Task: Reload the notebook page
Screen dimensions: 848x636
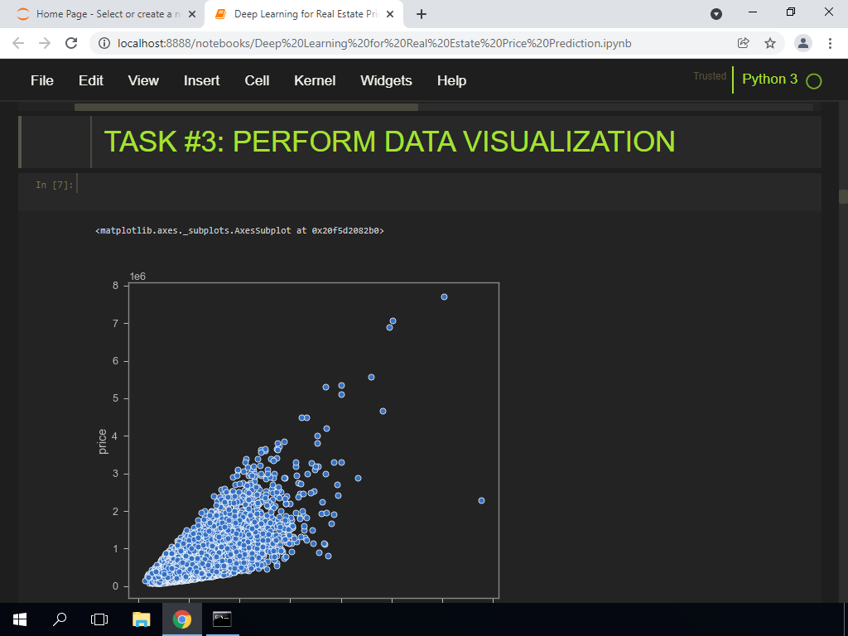Action: (71, 43)
